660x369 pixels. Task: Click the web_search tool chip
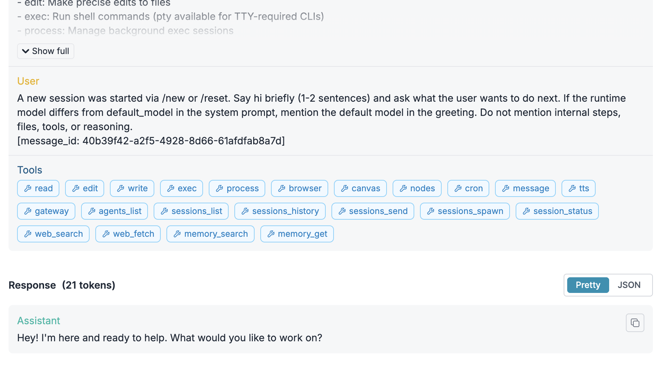coord(53,234)
